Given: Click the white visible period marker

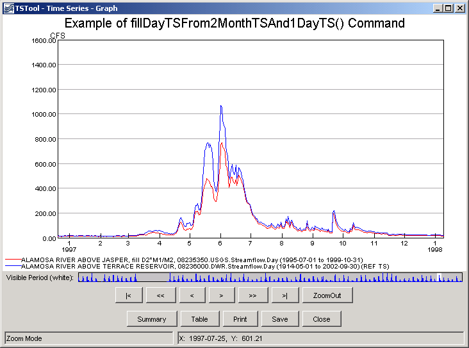Looking at the screenshot, I should click(x=439, y=277).
